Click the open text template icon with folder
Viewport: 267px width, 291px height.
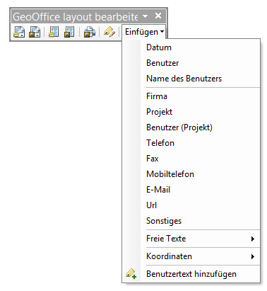click(54, 32)
